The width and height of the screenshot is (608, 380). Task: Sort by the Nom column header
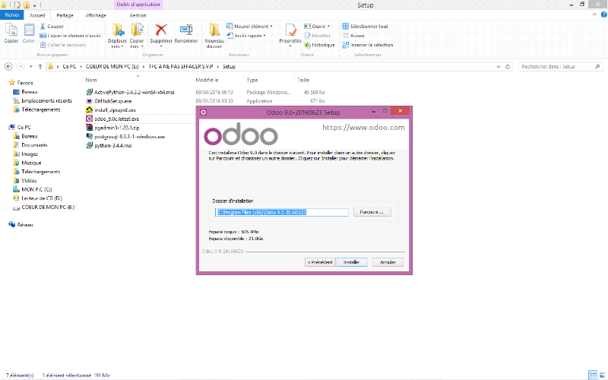point(91,80)
